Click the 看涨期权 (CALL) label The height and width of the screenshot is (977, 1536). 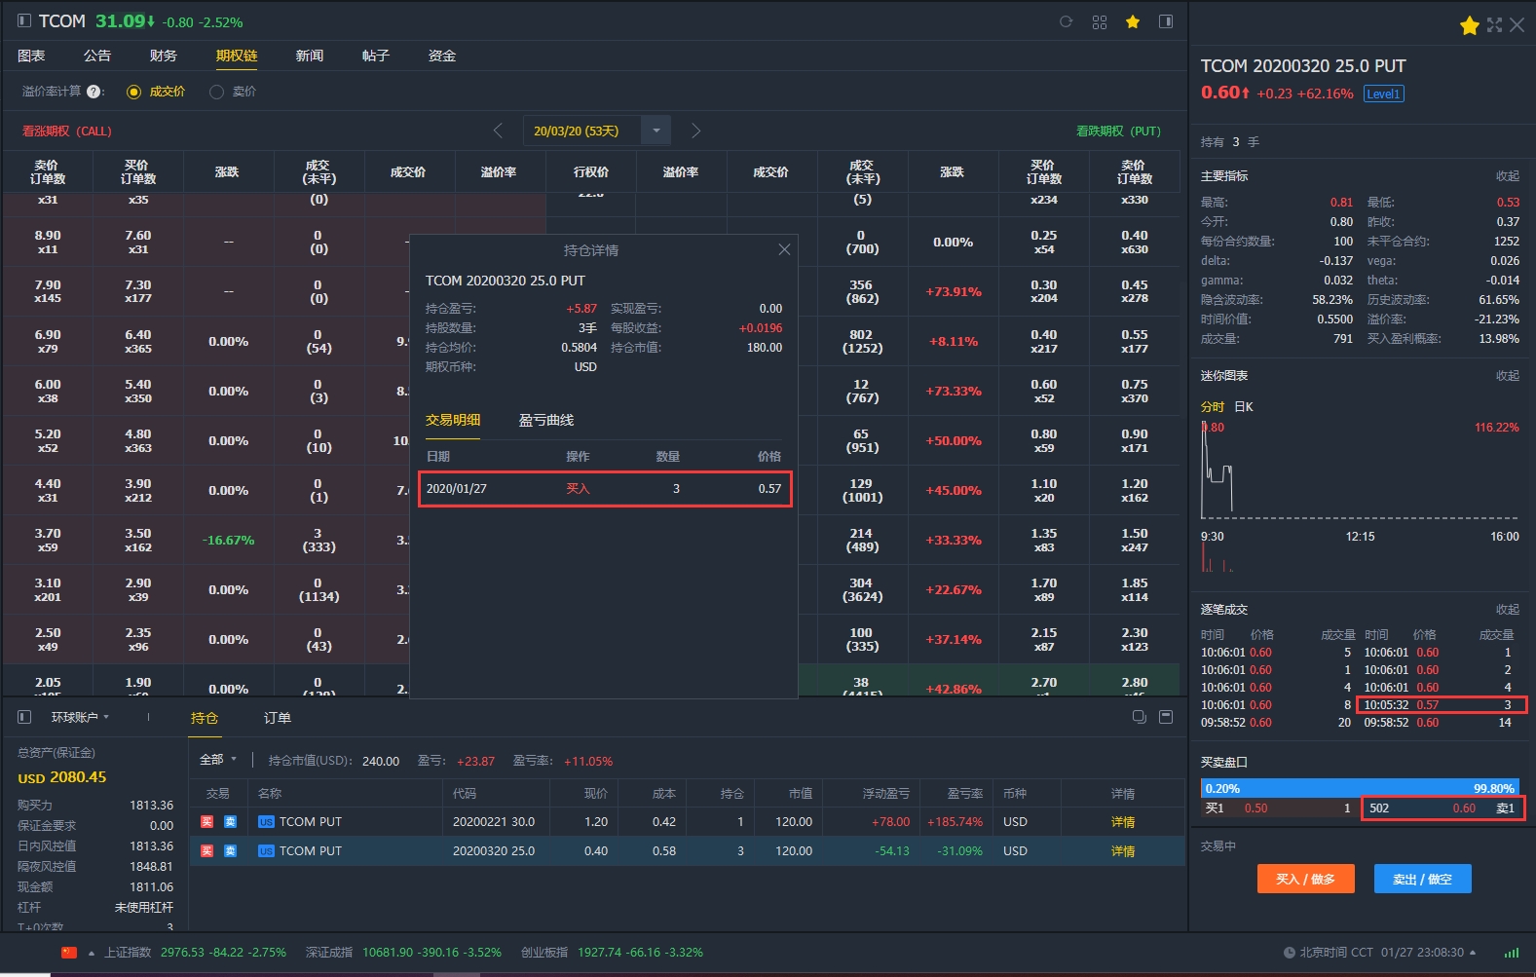point(67,131)
